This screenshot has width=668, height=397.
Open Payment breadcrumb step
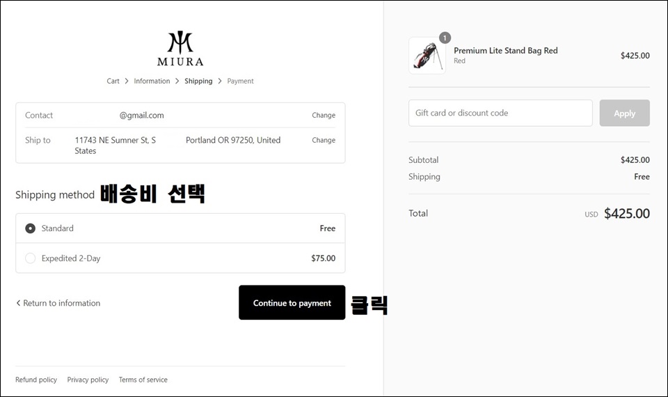tap(240, 81)
